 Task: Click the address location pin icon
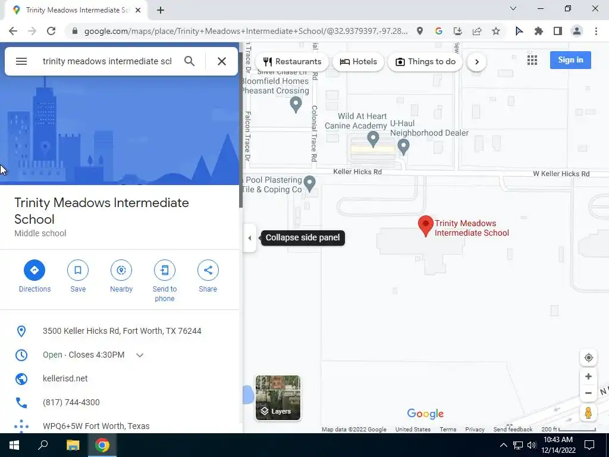point(21,331)
